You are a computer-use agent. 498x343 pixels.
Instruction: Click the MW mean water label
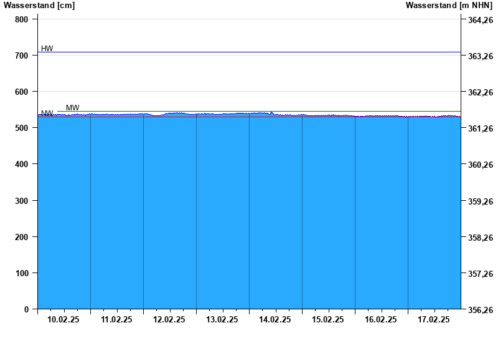click(x=72, y=108)
